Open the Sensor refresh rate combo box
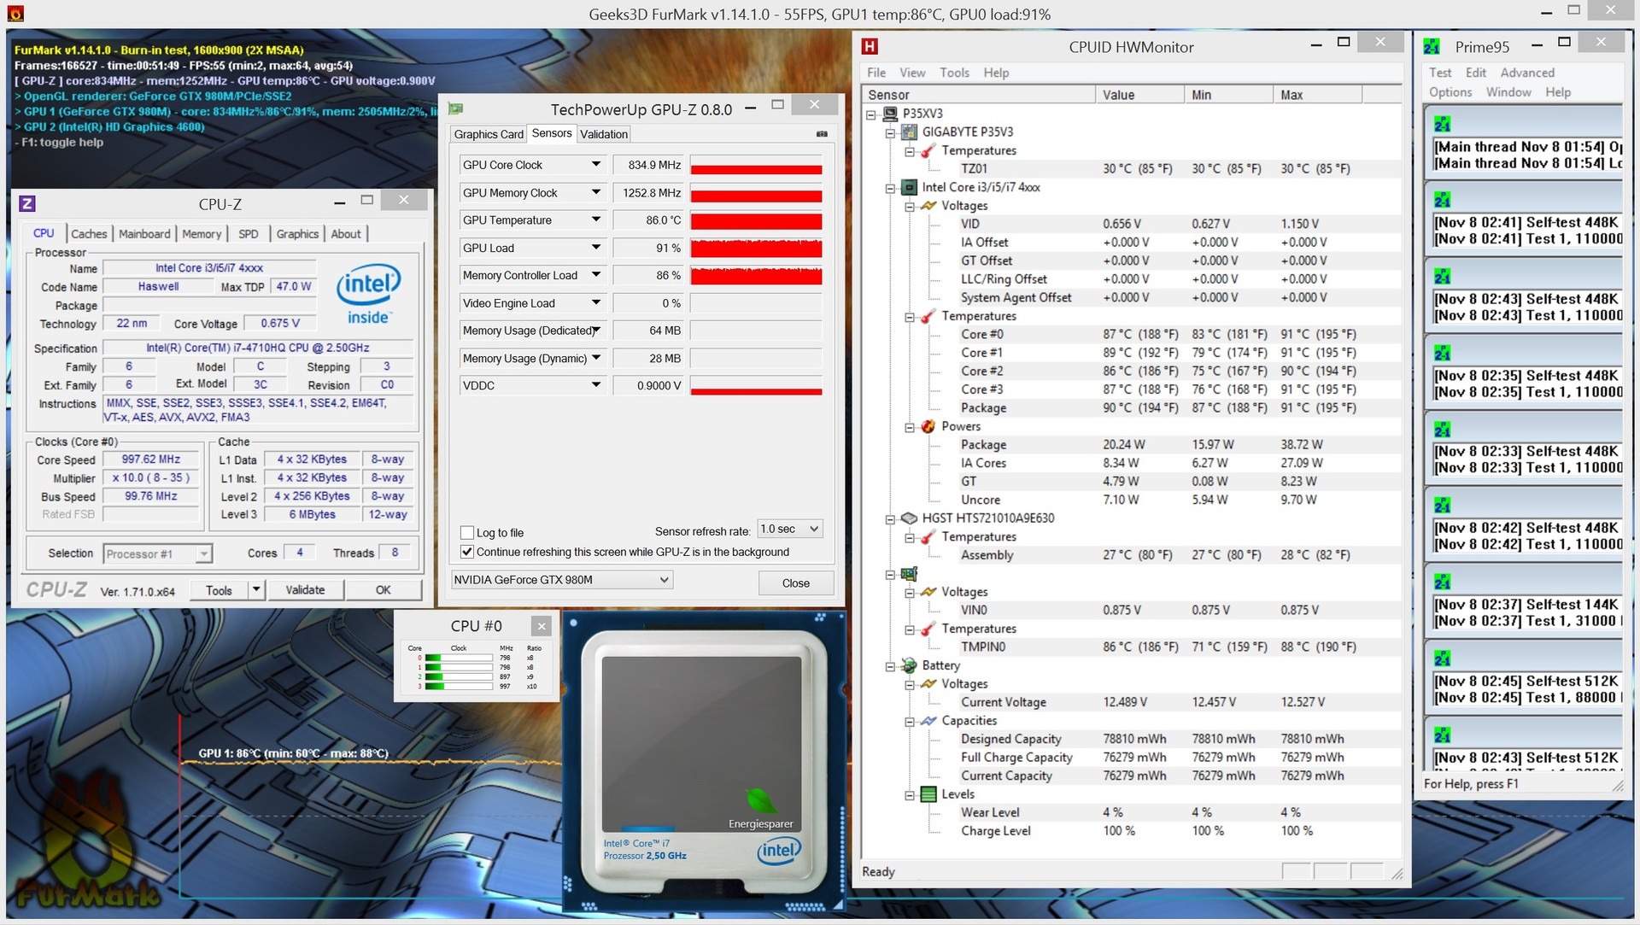The width and height of the screenshot is (1640, 925). pyautogui.click(x=790, y=529)
